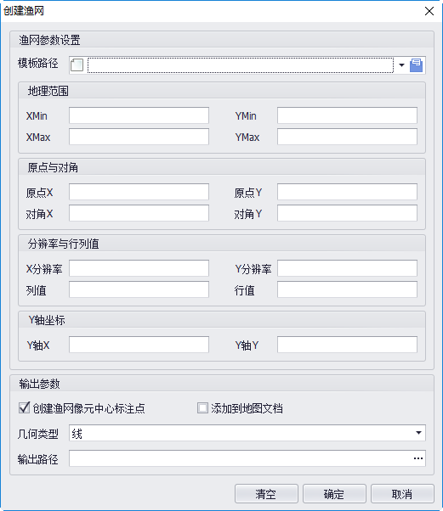Select the Y轴X text field
This screenshot has height=511, width=443.
tap(139, 345)
